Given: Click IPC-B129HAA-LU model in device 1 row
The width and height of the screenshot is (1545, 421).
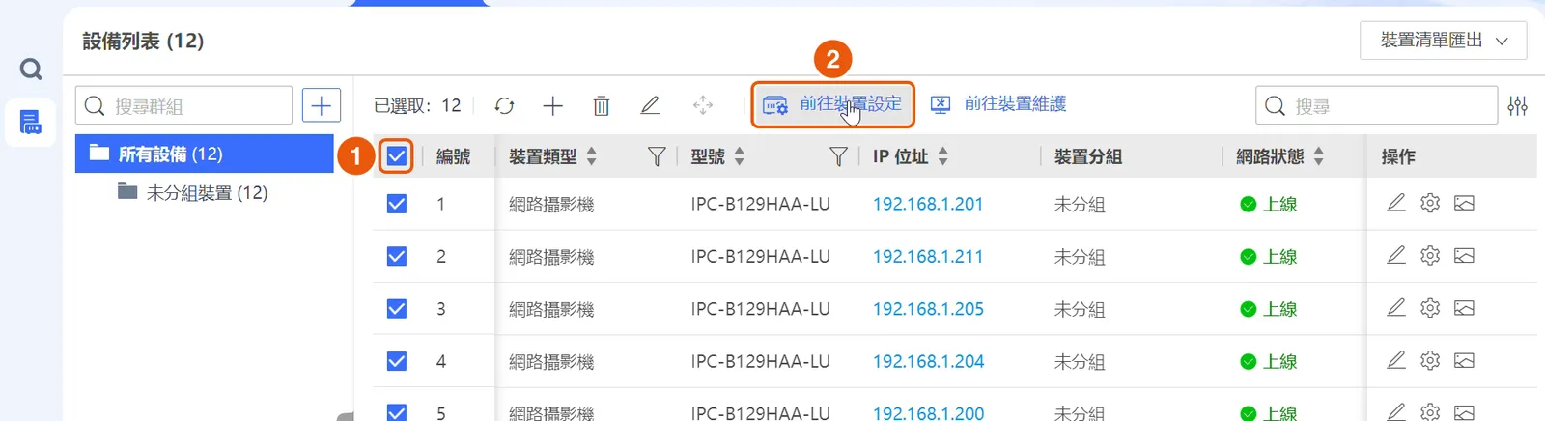Looking at the screenshot, I should coord(760,204).
